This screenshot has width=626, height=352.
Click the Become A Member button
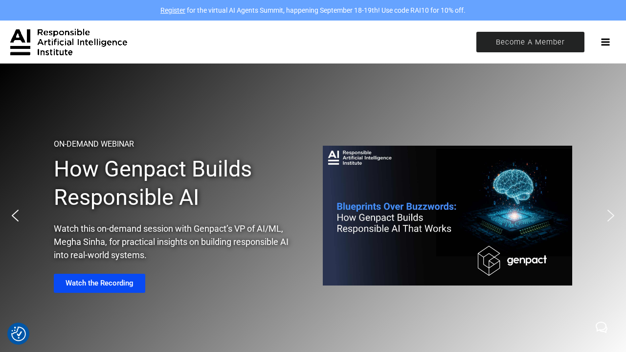click(x=530, y=42)
